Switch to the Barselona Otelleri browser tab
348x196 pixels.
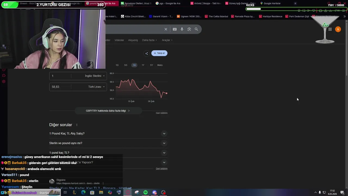[135, 3]
